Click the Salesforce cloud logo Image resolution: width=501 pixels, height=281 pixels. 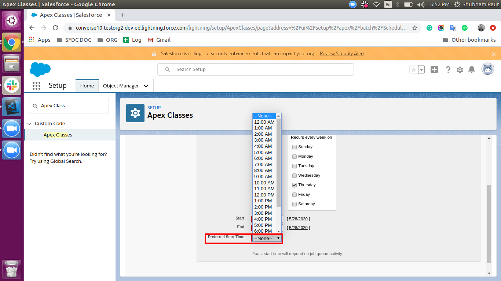(40, 69)
